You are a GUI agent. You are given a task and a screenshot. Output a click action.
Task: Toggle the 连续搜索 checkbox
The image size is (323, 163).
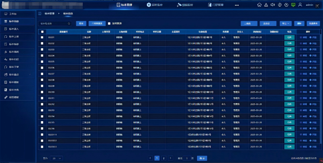pyautogui.click(x=109, y=23)
